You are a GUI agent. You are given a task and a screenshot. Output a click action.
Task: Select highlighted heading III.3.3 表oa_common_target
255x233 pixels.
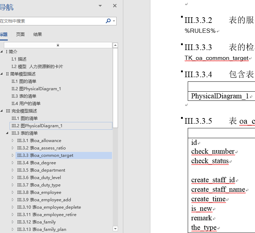tap(64, 155)
